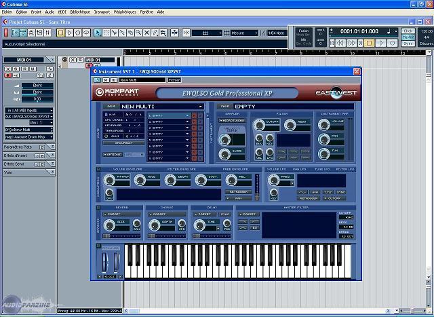Go to project start on Transport panel
434x317 pixels.
(332, 43)
